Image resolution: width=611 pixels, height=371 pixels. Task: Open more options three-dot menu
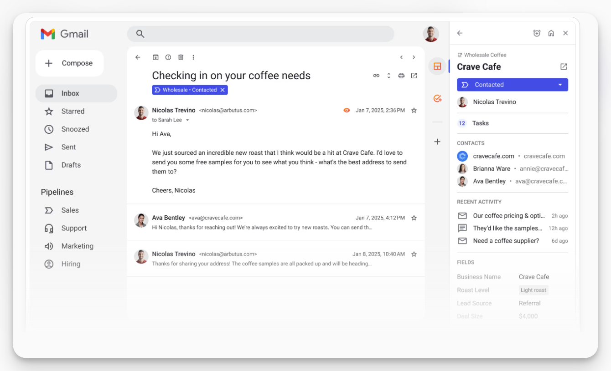point(193,57)
